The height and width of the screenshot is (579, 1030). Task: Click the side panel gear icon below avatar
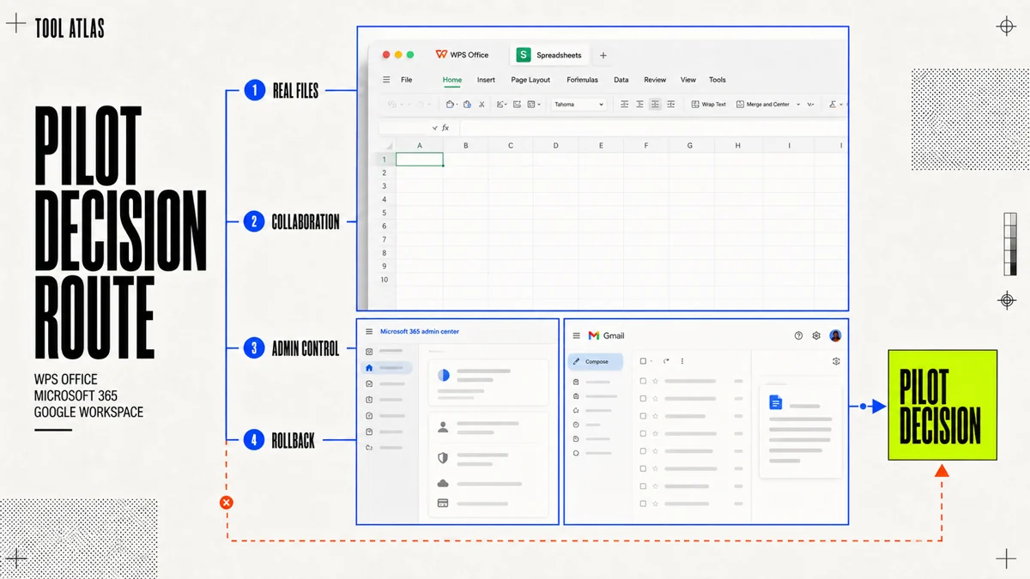click(836, 361)
